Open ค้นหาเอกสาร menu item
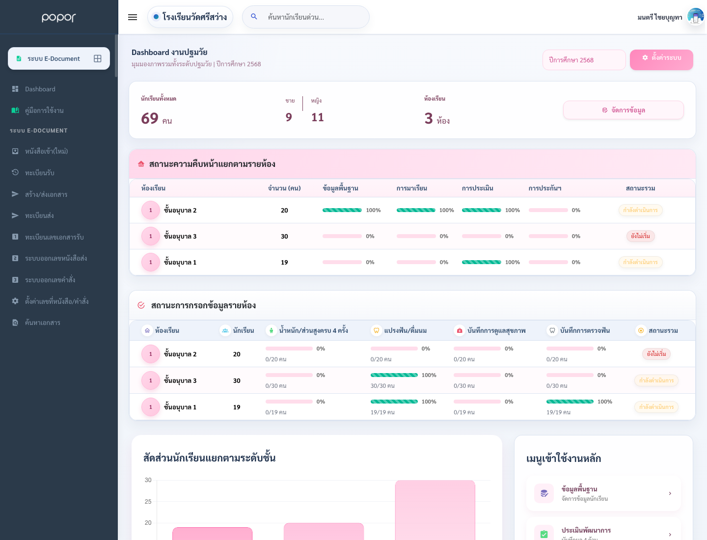 pyautogui.click(x=59, y=323)
